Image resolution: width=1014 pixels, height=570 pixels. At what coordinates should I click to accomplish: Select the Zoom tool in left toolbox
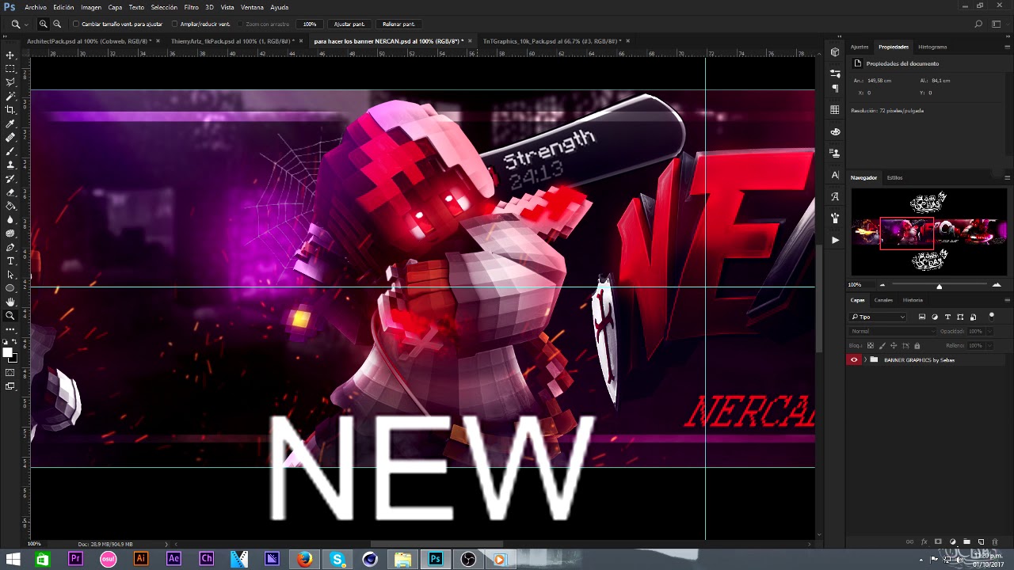pyautogui.click(x=10, y=315)
